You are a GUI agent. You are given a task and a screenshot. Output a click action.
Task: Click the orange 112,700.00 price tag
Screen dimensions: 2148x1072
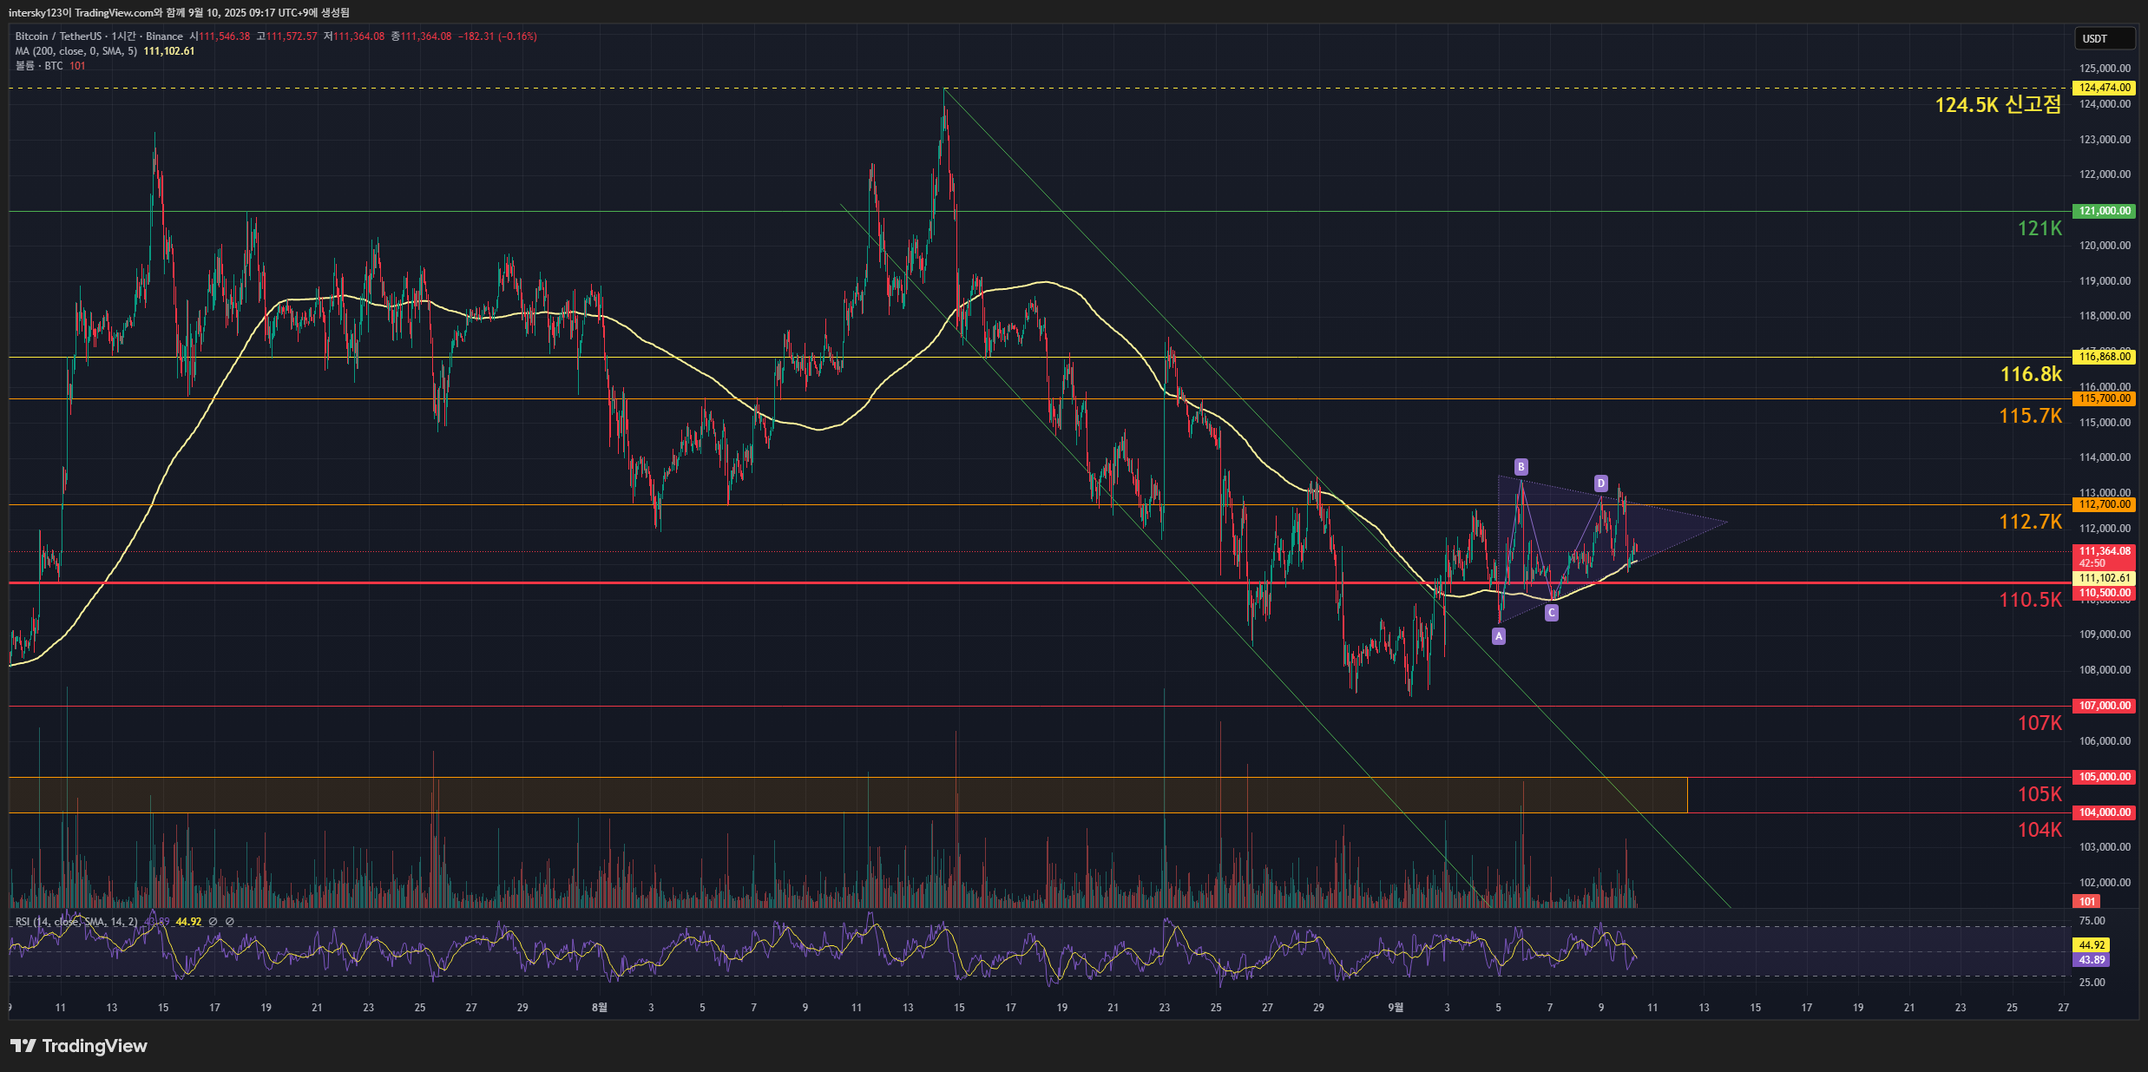2104,504
